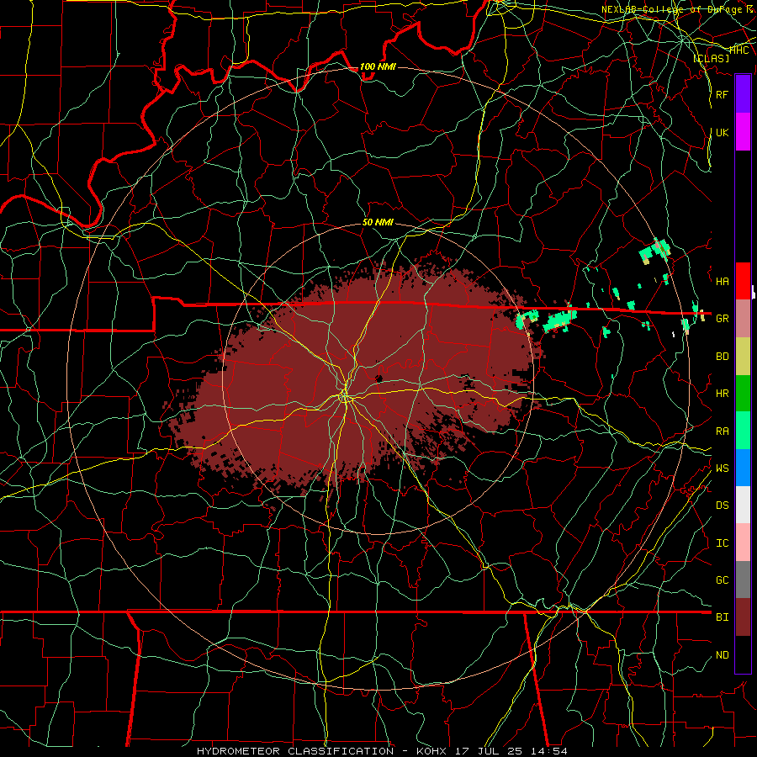Click the RA legend label

click(x=723, y=431)
